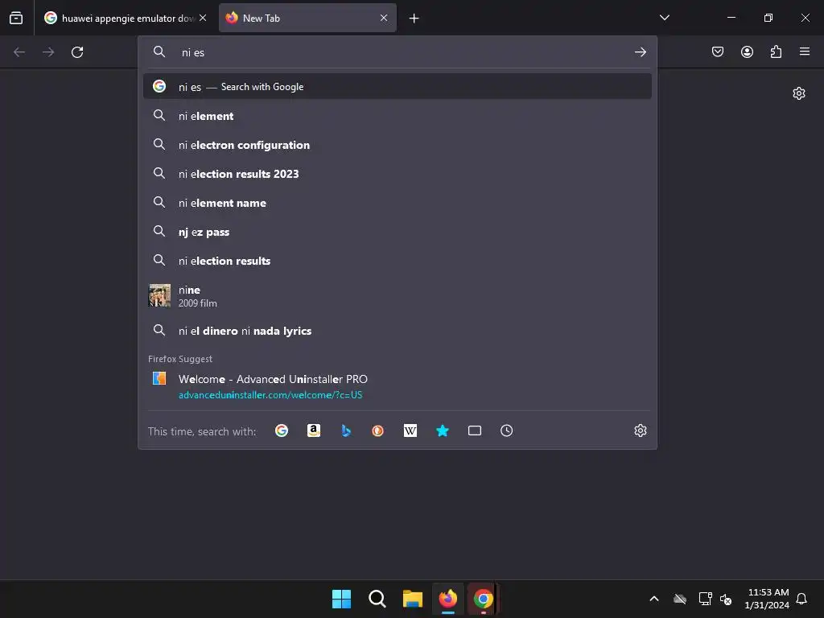The height and width of the screenshot is (618, 824).
Task: Go back one page
Action: click(x=19, y=52)
